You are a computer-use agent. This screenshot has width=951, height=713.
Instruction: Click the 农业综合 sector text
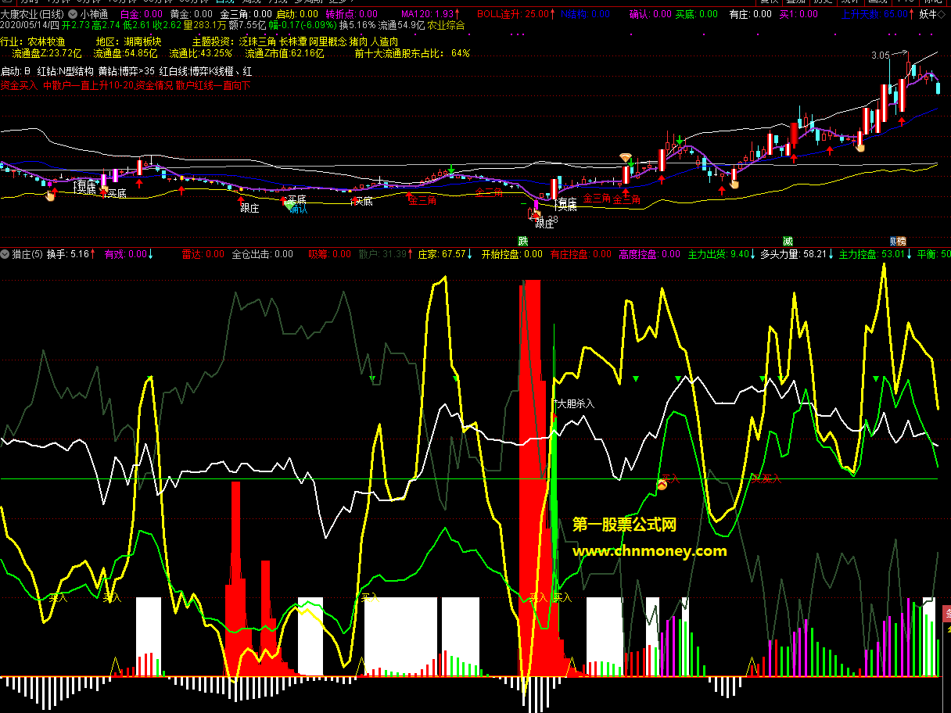click(x=445, y=25)
